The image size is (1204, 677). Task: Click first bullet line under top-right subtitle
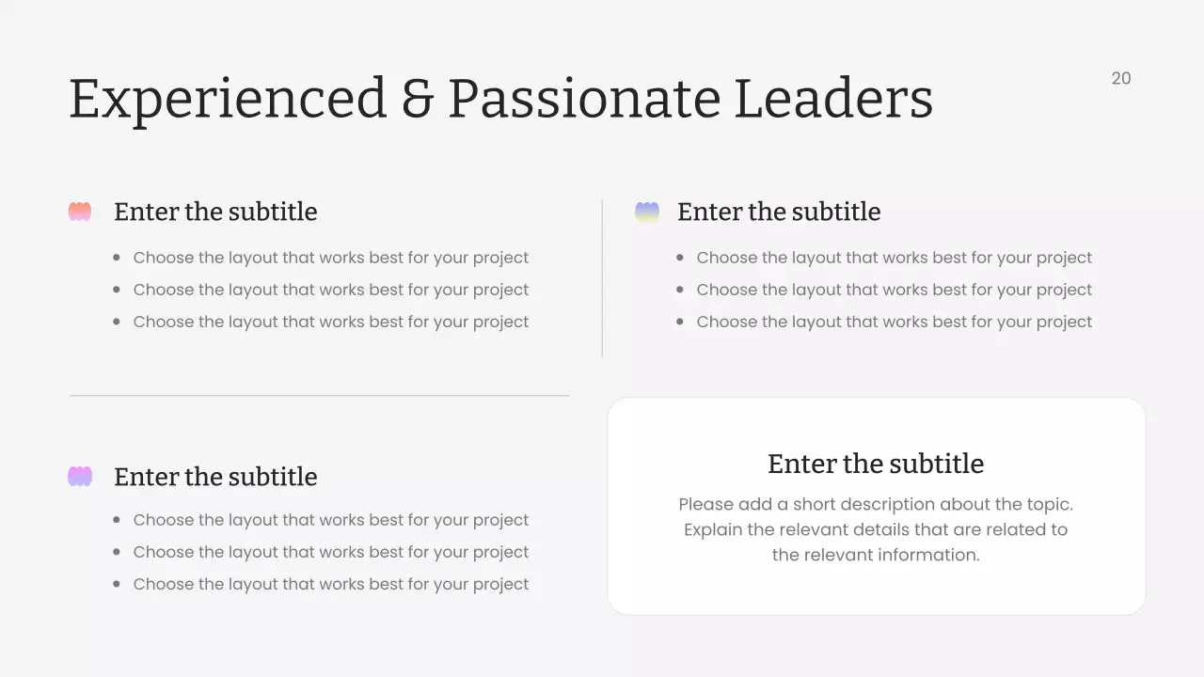coord(895,258)
